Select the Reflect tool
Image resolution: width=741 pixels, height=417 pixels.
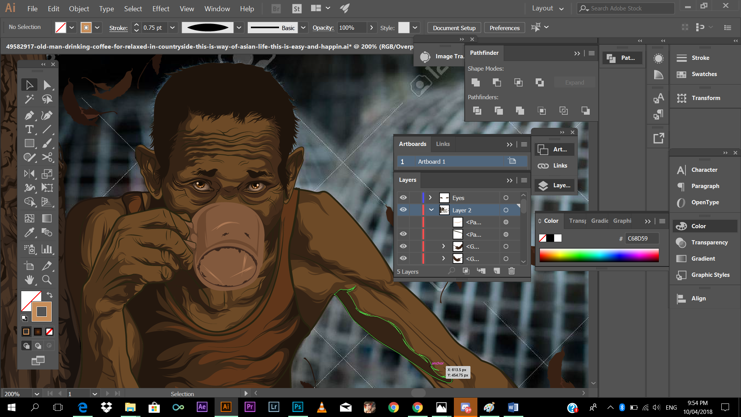click(29, 174)
